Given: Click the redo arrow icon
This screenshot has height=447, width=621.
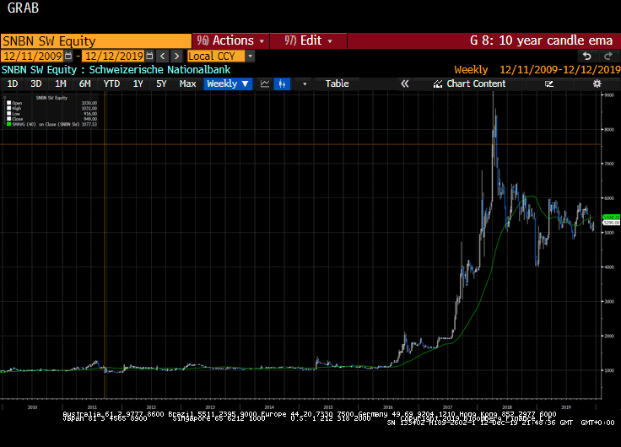Looking at the screenshot, I should click(x=608, y=57).
